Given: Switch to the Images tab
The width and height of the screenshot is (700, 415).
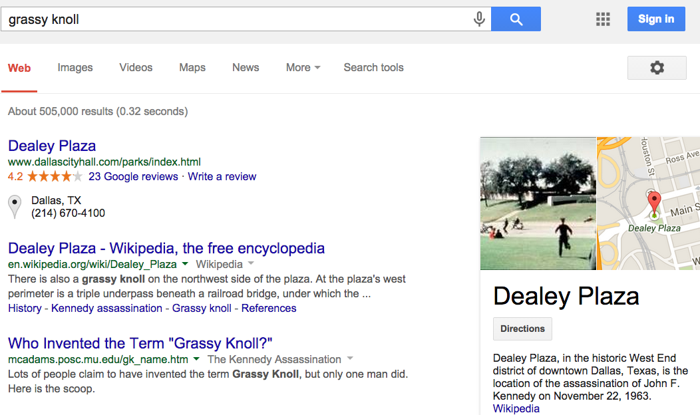Looking at the screenshot, I should tap(75, 67).
